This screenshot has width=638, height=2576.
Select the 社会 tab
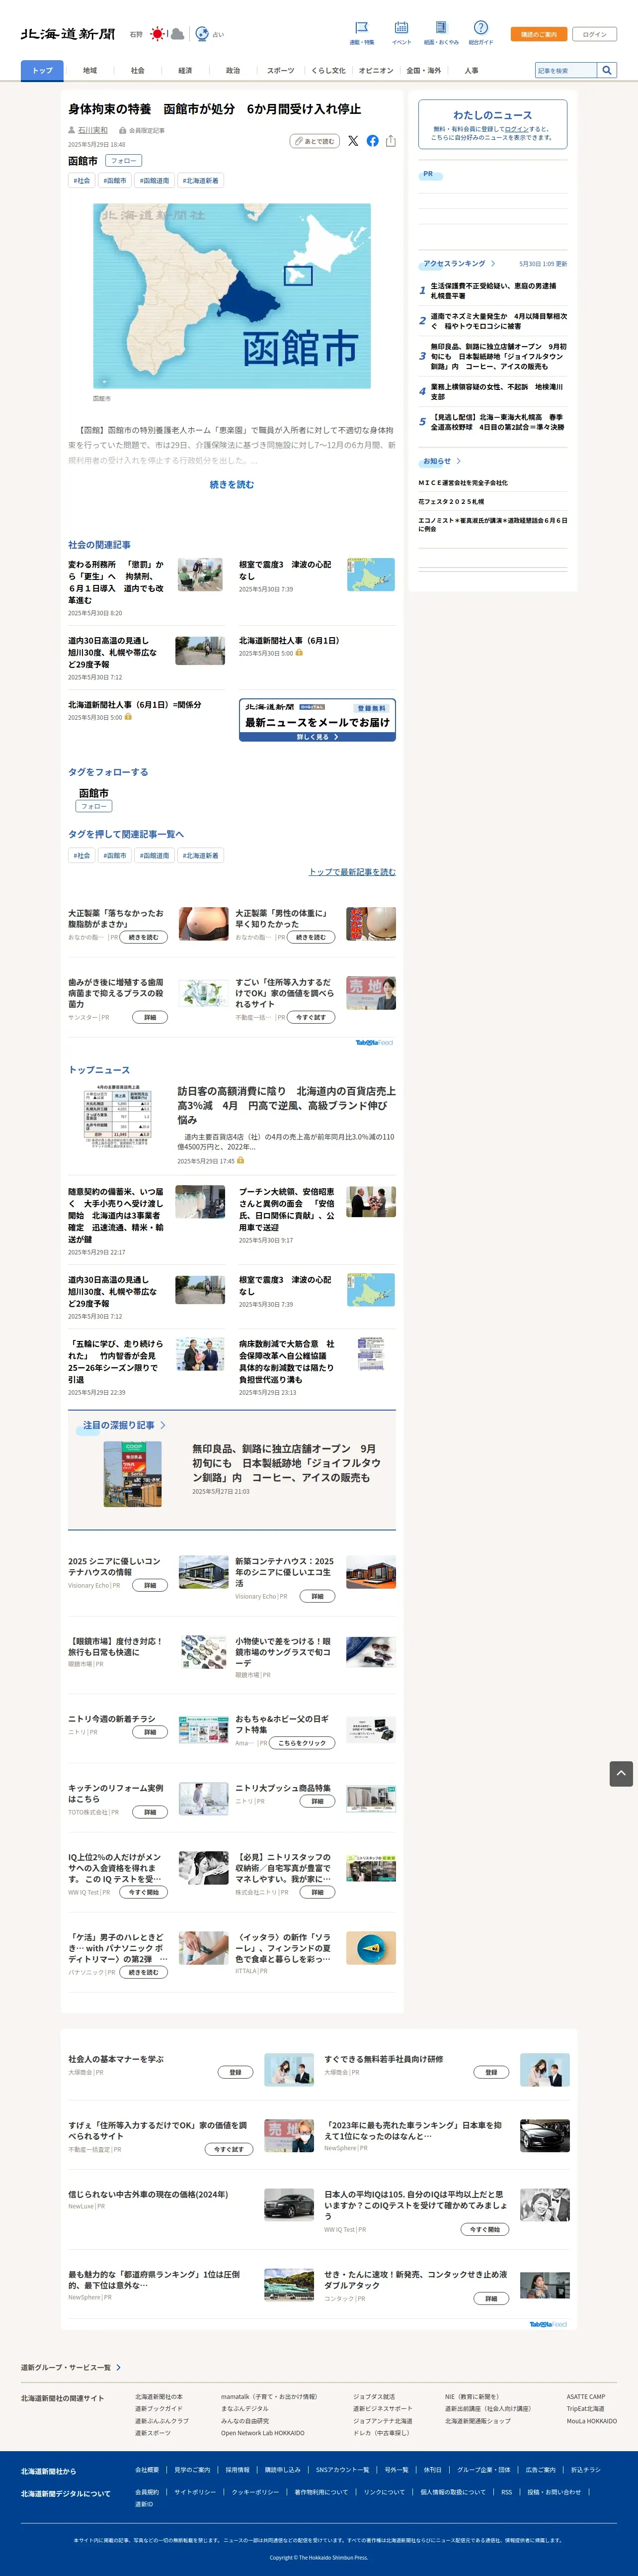(x=138, y=70)
